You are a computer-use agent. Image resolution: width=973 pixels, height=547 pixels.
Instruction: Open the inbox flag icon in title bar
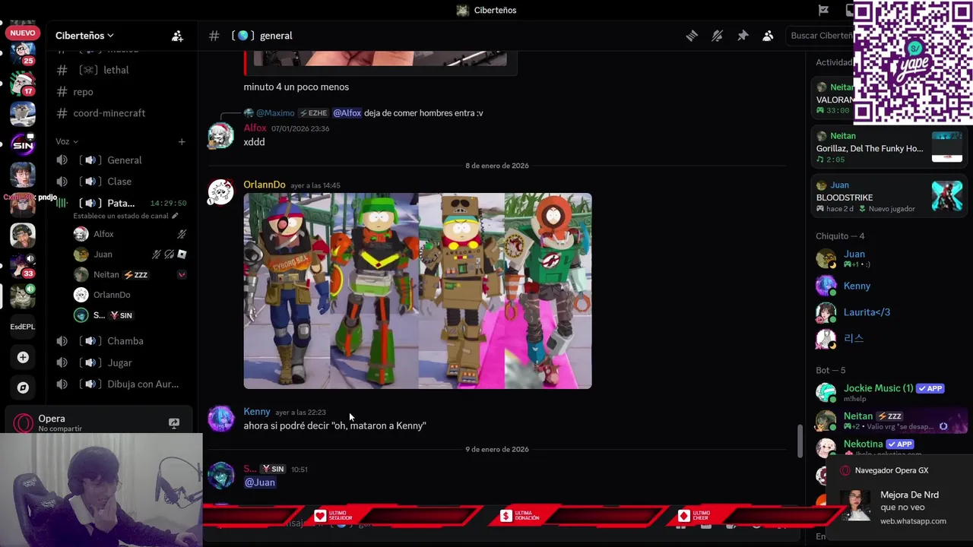[x=823, y=10]
